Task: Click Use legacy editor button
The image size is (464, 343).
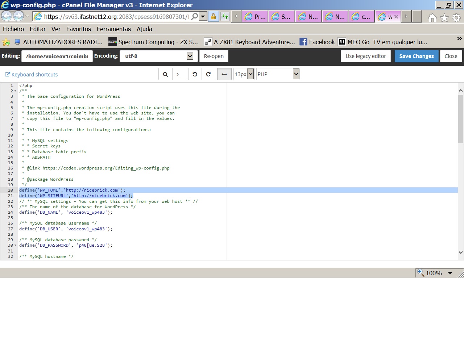Action: point(366,56)
